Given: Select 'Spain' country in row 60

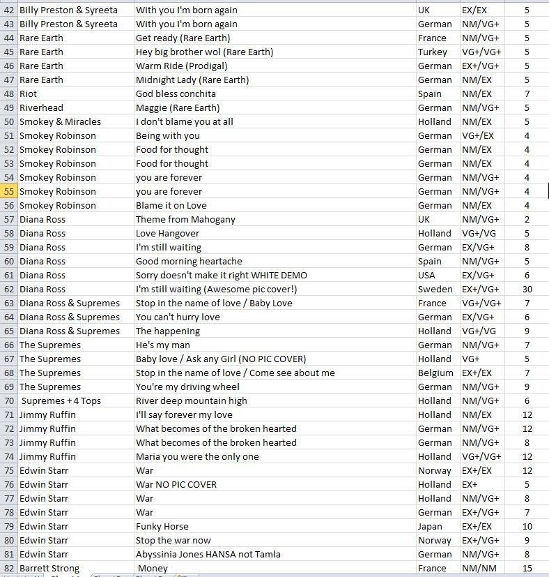Looking at the screenshot, I should click(x=438, y=261).
